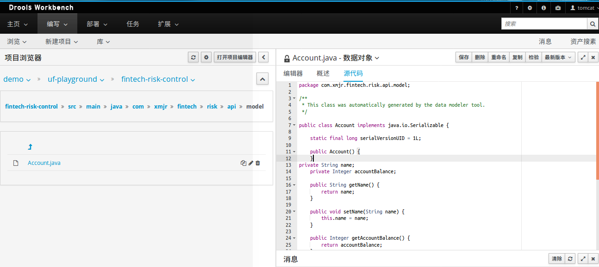Open the 主页 menu
Image resolution: width=599 pixels, height=267 pixels.
click(18, 24)
